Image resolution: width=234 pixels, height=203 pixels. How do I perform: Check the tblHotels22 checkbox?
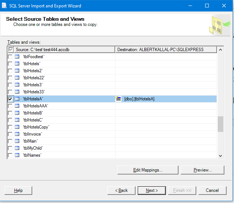click(x=10, y=78)
